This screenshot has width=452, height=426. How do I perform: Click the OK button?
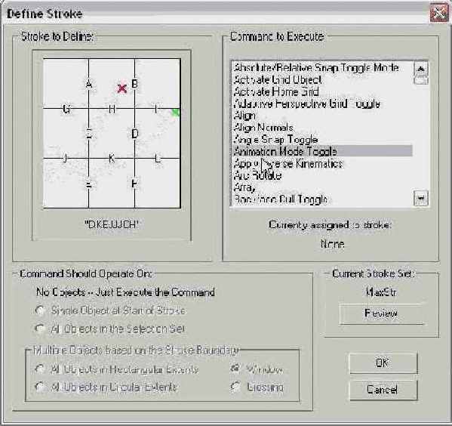point(383,363)
